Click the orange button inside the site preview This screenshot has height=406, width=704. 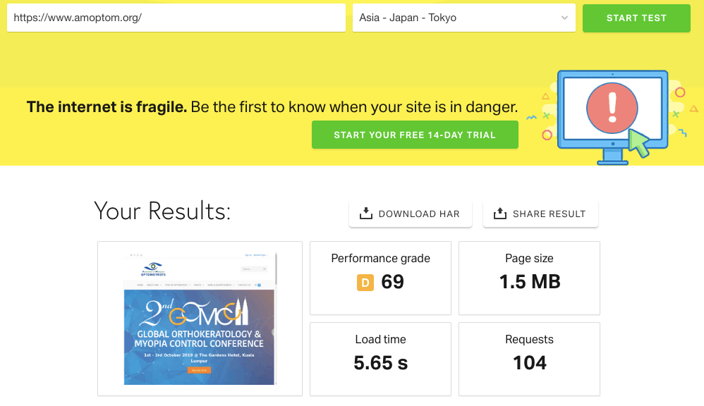(x=199, y=369)
